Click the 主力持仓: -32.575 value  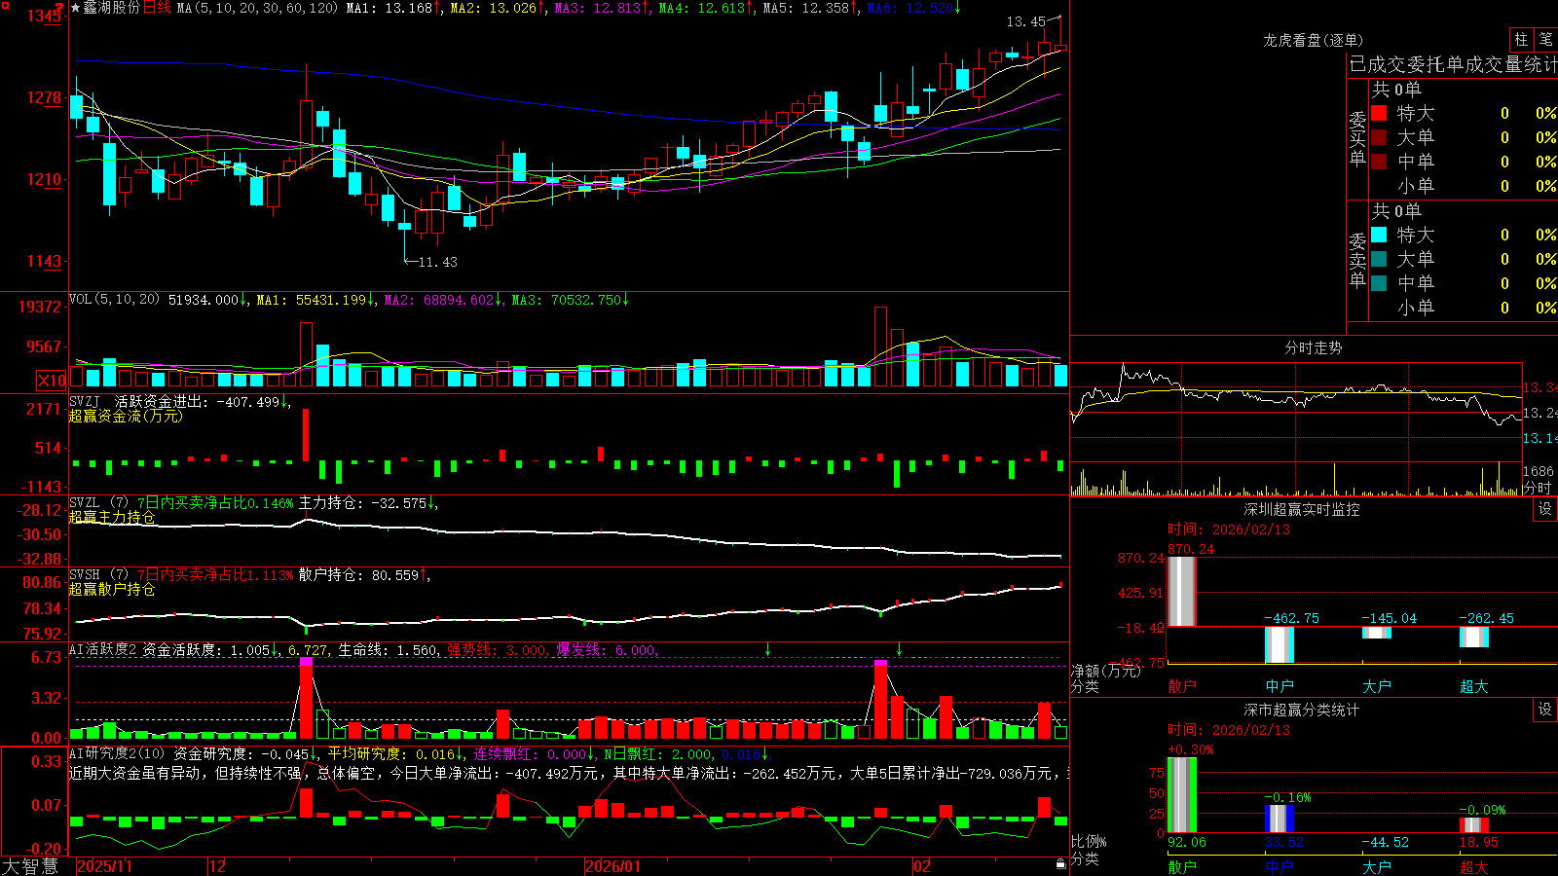[362, 503]
